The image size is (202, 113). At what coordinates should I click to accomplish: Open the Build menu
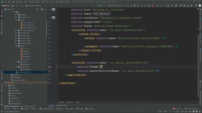(x=44, y=2)
